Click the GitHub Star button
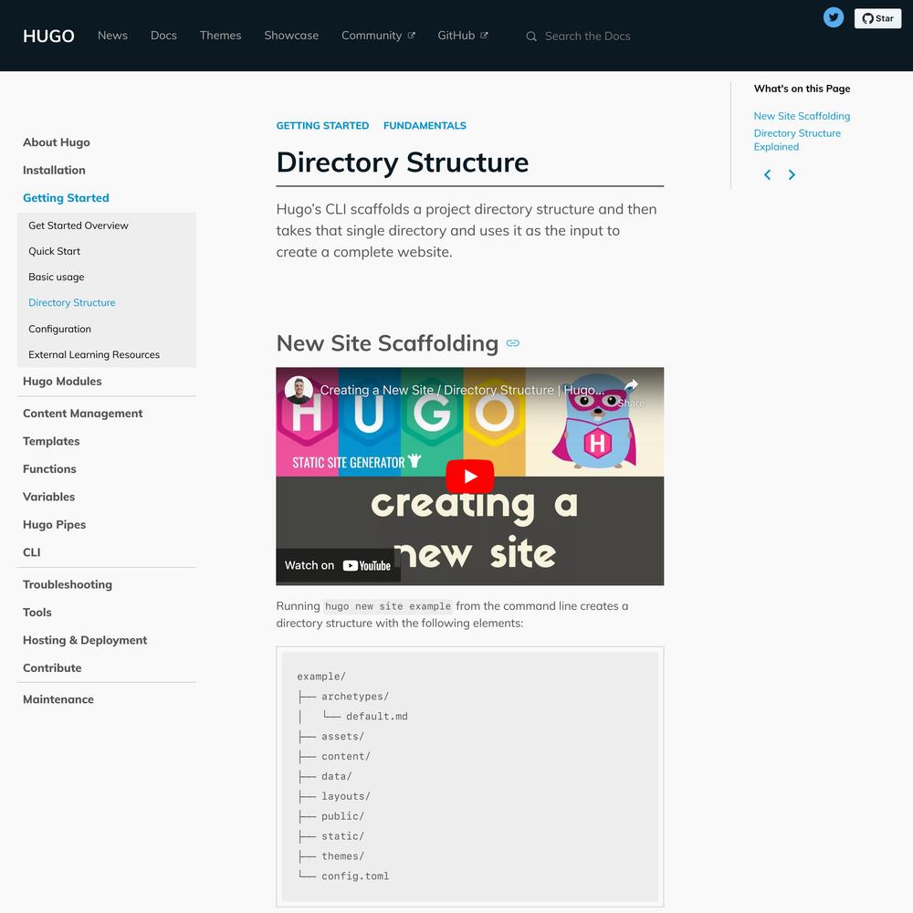 [x=877, y=18]
